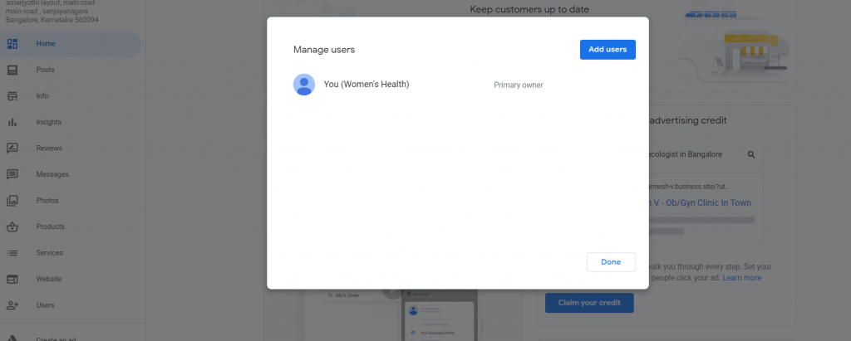Image resolution: width=851 pixels, height=341 pixels.
Task: Click the 'You (Women's Health)' user name
Action: coord(366,85)
